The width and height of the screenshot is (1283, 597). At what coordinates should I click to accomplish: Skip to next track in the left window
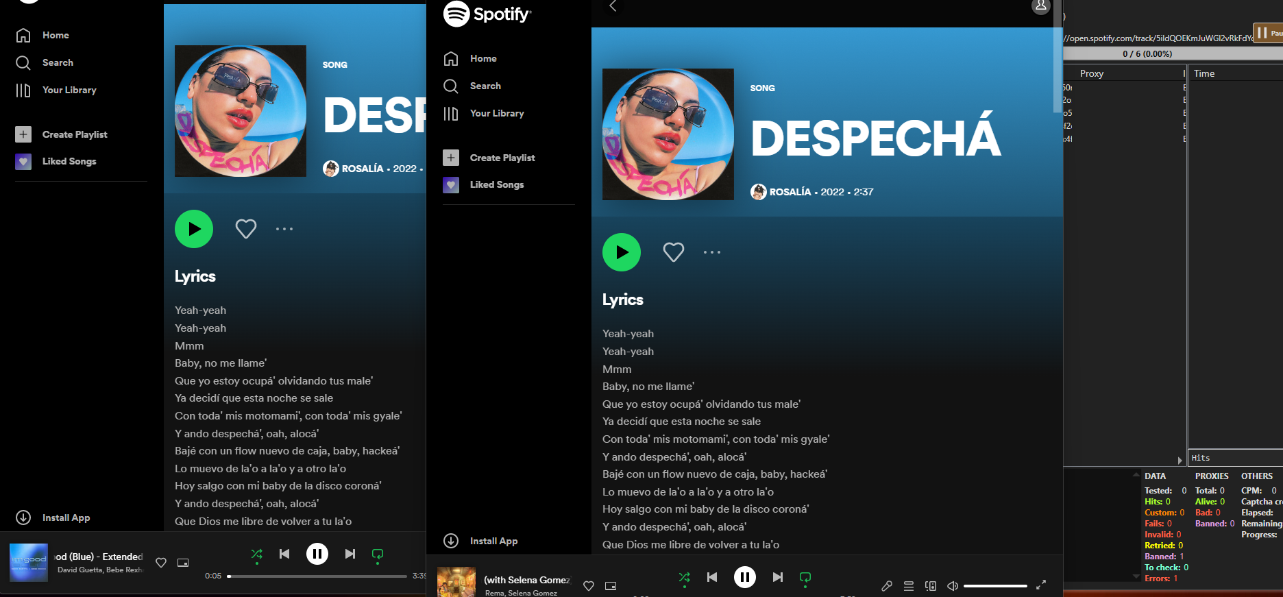pos(350,554)
